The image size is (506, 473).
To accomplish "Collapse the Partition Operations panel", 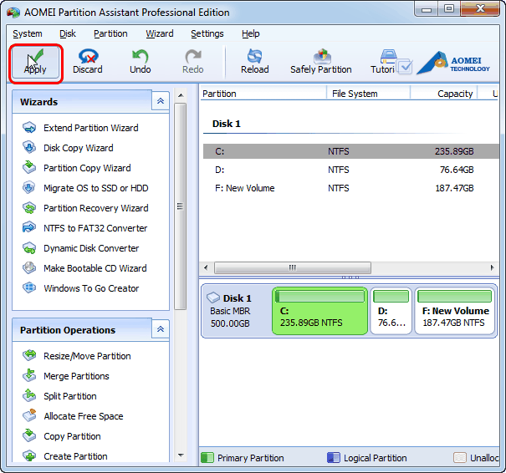I will 161,329.
